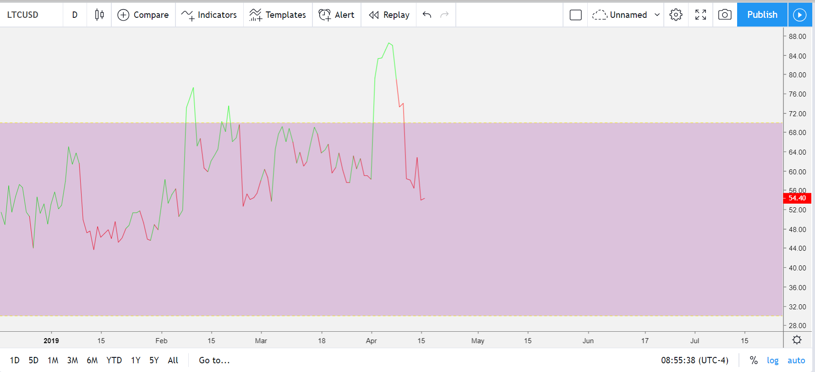
Task: Click the Compare button
Action: (143, 15)
